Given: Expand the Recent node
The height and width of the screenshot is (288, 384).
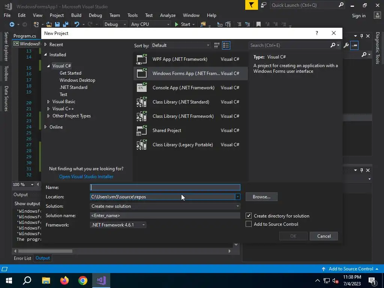Looking at the screenshot, I should click(45, 44).
